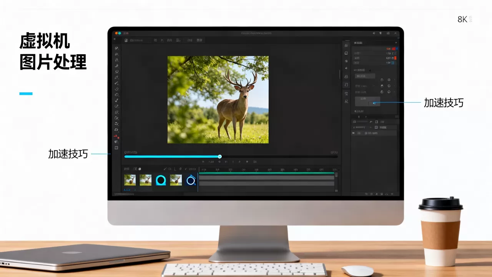Select the square tool at toolbar bottom
Viewport: 492px width, 277px height.
coord(116,148)
